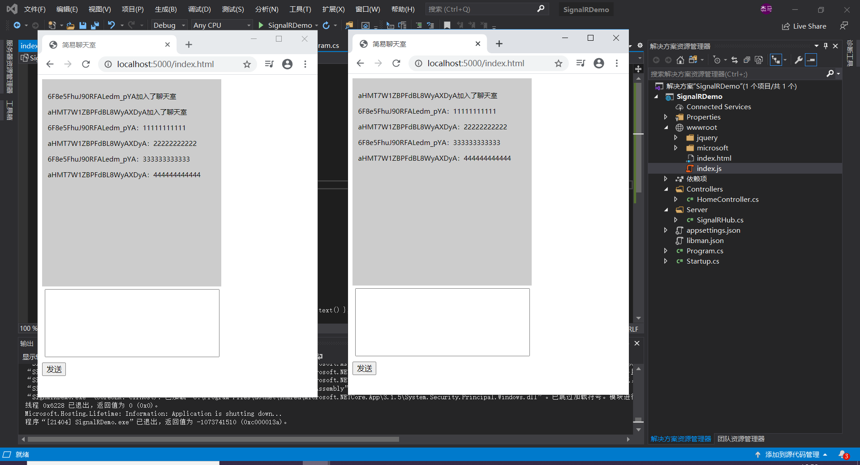Switch to 团队资源管理器 tab
The image size is (860, 465).
(x=741, y=439)
